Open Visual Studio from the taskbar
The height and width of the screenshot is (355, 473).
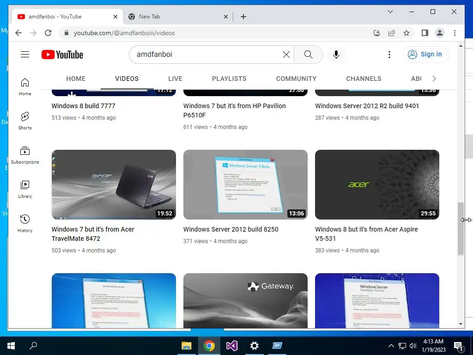232,346
